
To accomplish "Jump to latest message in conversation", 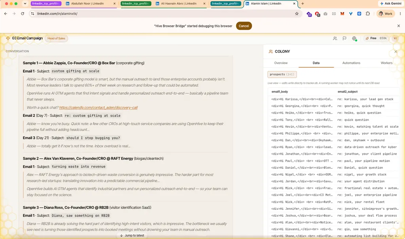I will click(132, 235).
